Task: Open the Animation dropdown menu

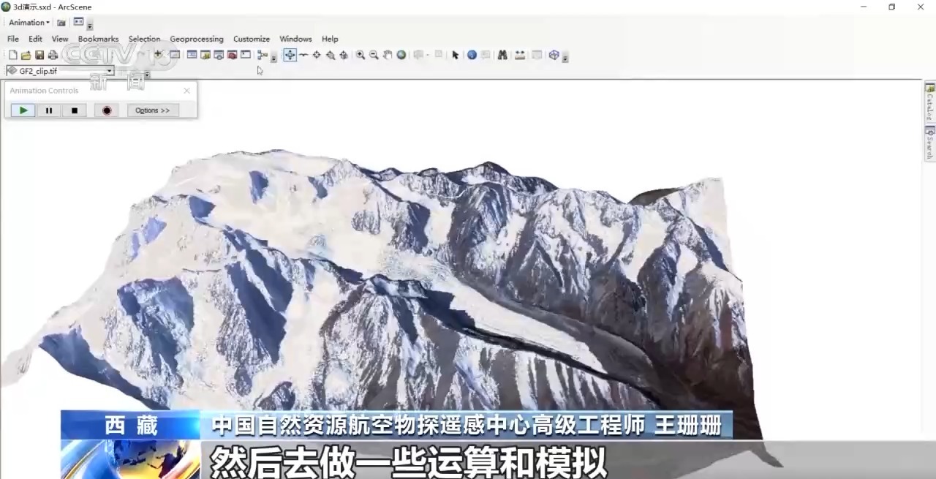Action: (29, 23)
